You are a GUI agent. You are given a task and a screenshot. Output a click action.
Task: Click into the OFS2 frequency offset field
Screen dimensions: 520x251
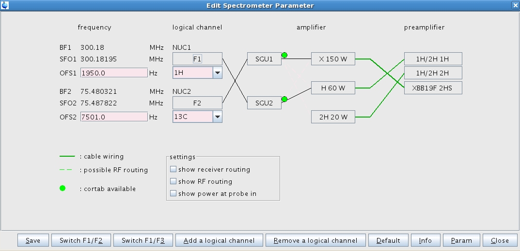114,117
